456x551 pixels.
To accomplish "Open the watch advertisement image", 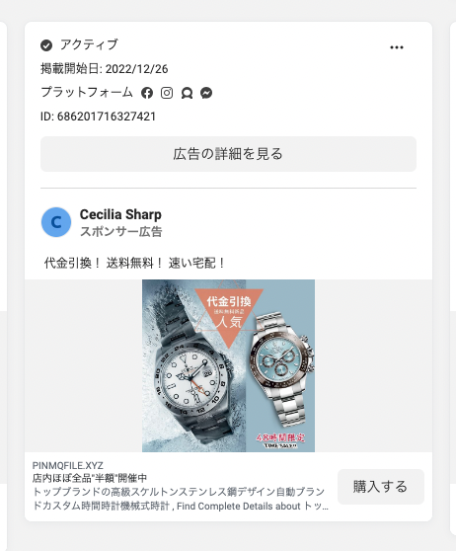I will (228, 365).
